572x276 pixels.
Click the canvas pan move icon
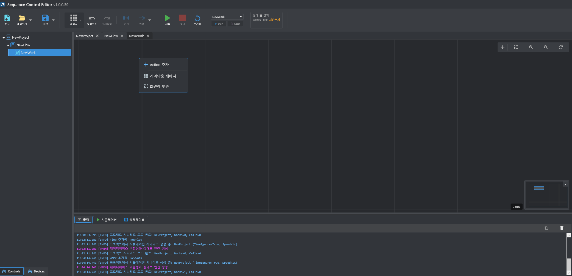pyautogui.click(x=503, y=47)
